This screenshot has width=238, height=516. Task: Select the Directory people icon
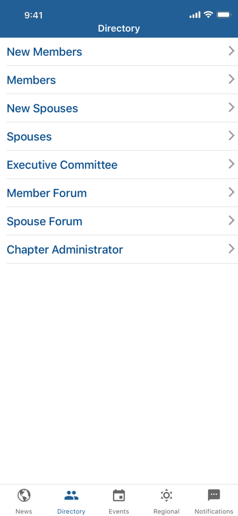(x=71, y=495)
